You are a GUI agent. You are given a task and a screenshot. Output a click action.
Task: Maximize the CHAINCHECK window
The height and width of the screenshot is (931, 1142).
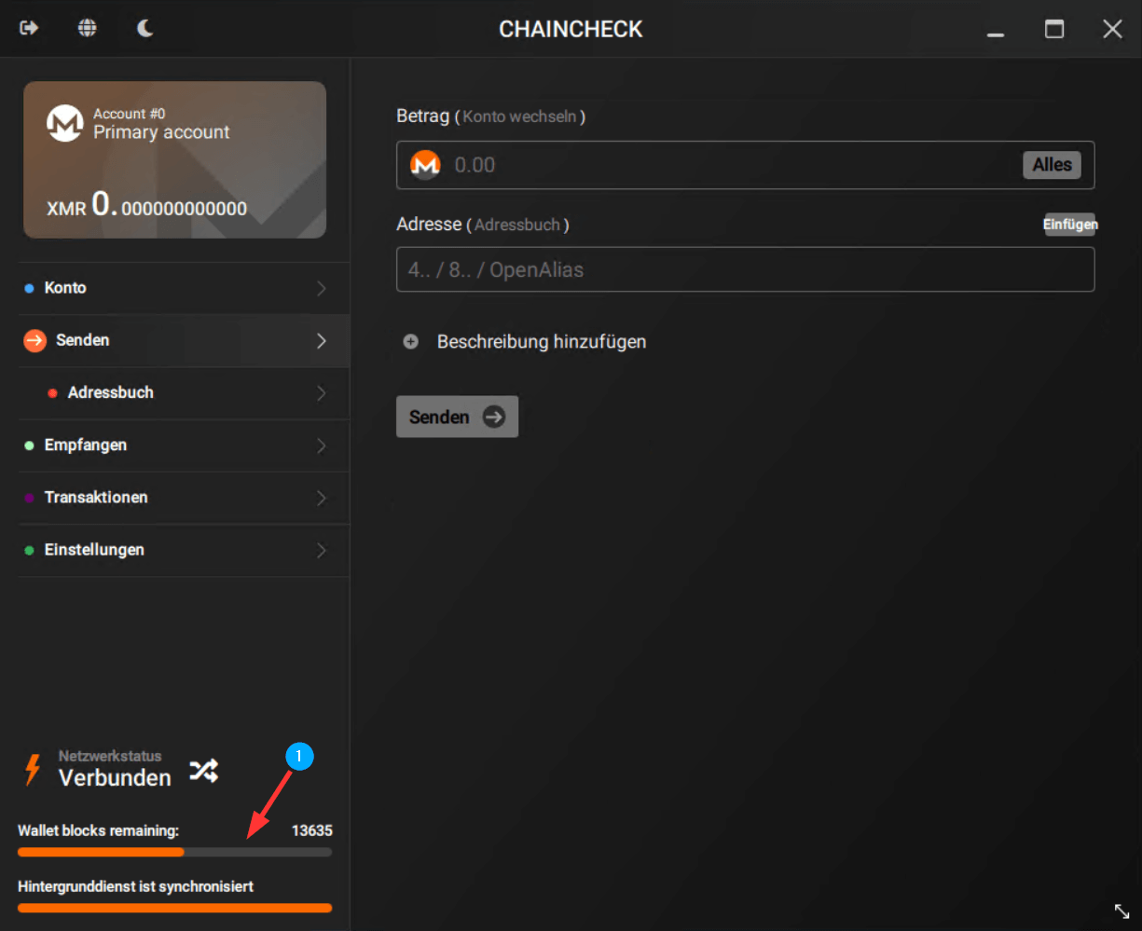point(1054,29)
